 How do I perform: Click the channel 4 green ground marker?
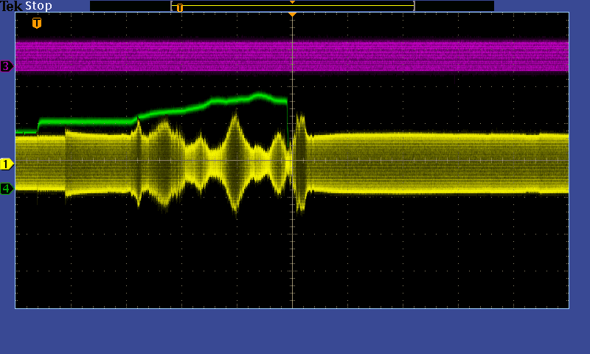(7, 188)
